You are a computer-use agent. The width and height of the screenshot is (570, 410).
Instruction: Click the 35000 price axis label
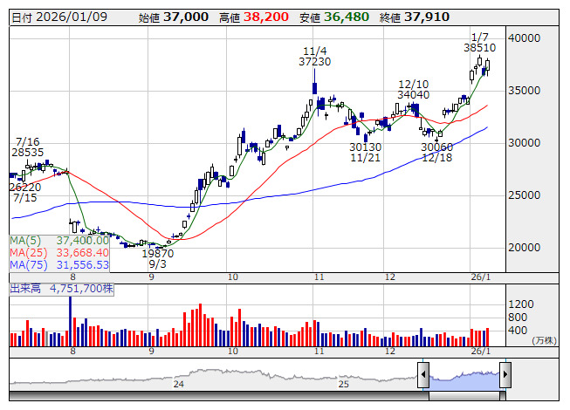click(x=524, y=91)
